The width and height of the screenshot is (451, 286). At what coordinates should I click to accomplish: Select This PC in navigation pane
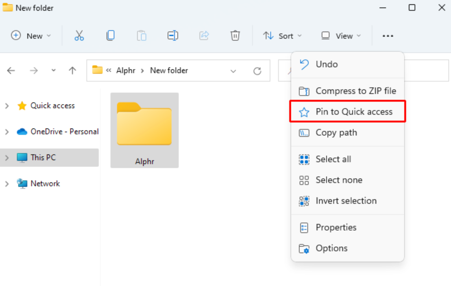(x=43, y=158)
